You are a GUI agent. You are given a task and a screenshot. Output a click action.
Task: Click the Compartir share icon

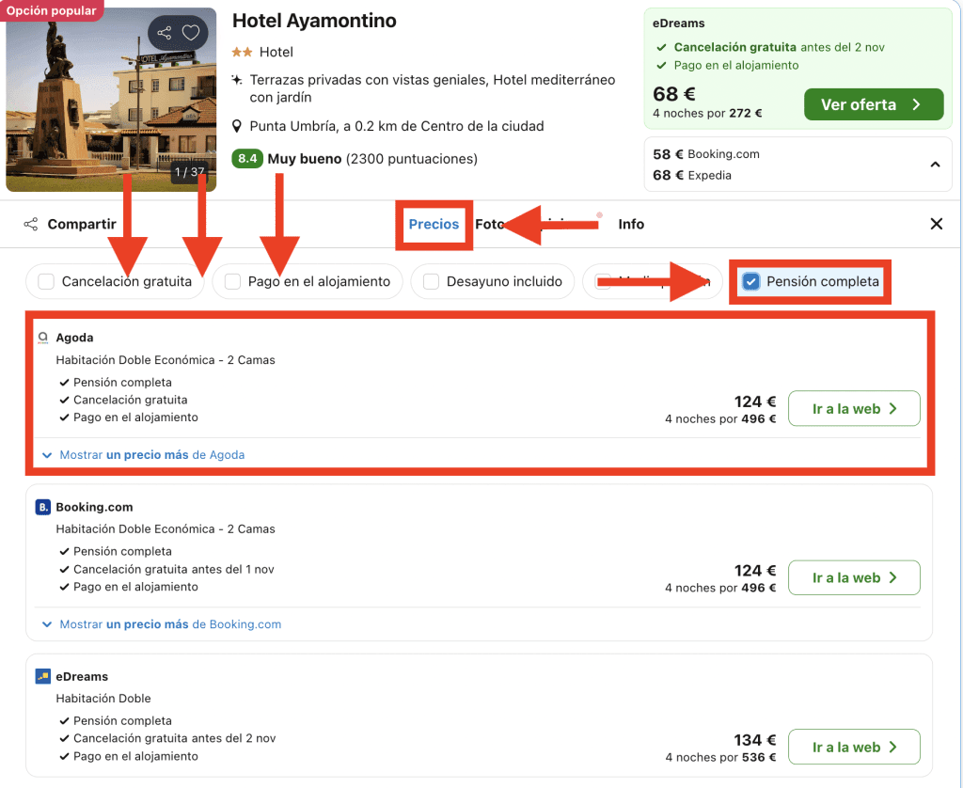pos(31,224)
